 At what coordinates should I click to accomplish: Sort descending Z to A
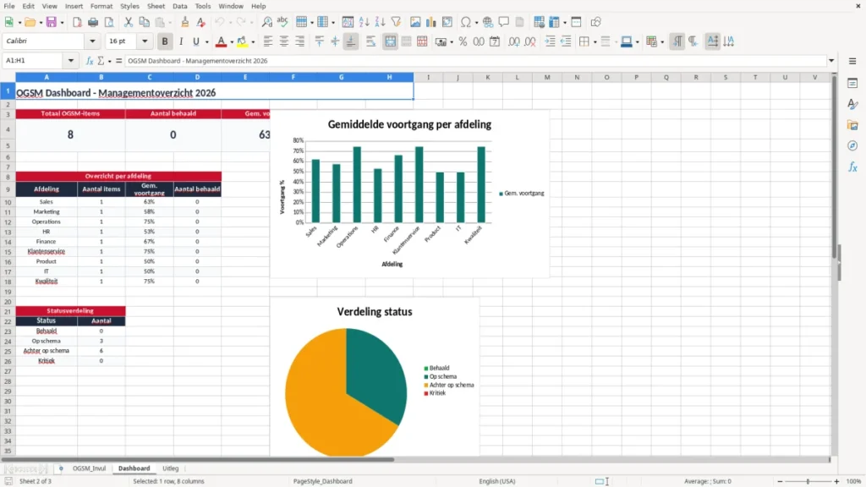pos(380,22)
